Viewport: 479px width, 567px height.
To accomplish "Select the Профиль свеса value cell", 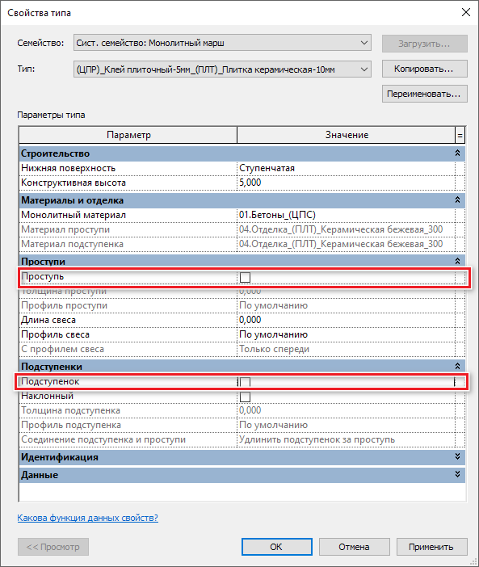I will (346, 334).
